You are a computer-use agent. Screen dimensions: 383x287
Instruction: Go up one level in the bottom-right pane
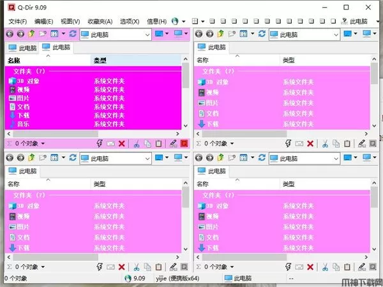click(x=221, y=158)
